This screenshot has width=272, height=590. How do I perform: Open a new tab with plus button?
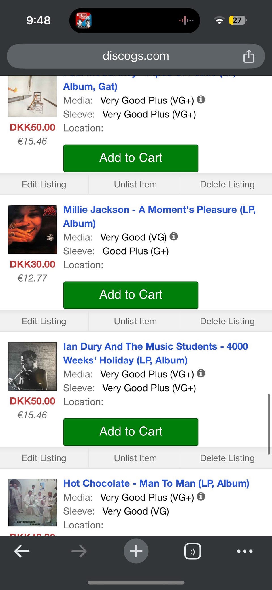(136, 551)
